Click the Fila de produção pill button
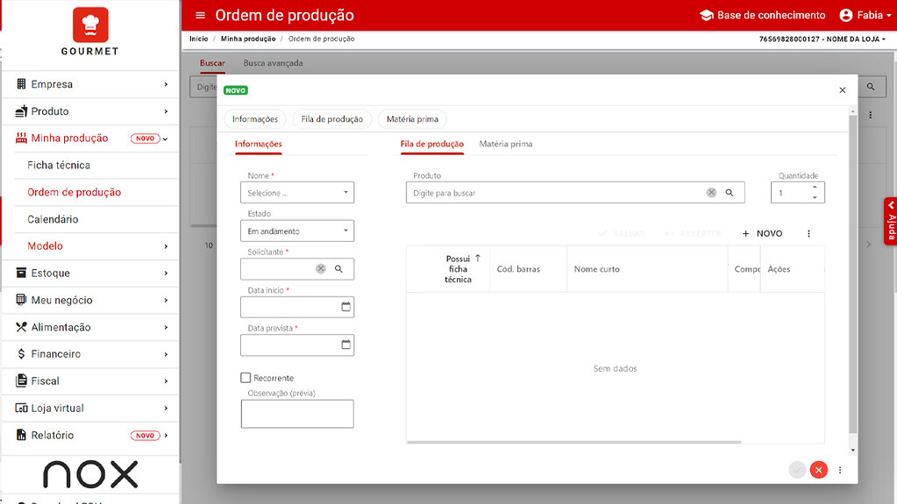Image resolution: width=897 pixels, height=504 pixels. click(331, 119)
